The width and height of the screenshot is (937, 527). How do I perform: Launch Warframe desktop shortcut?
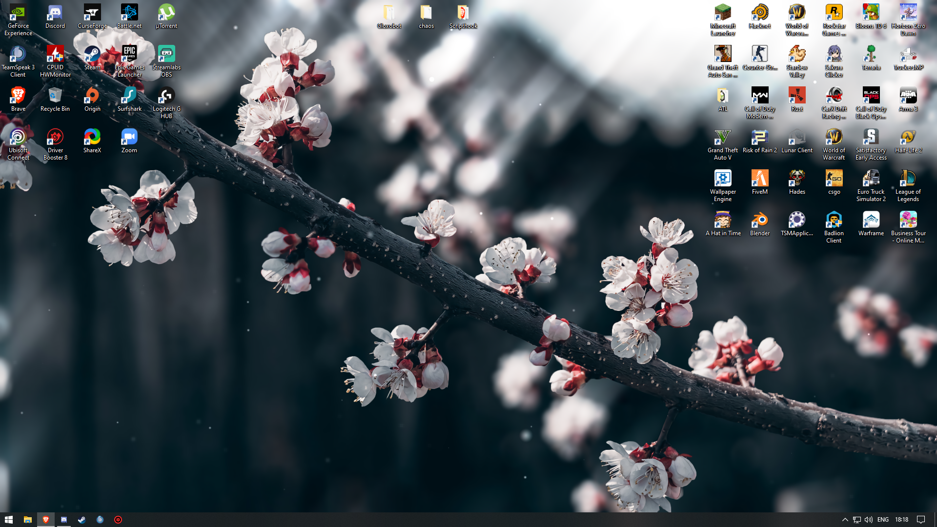click(871, 223)
